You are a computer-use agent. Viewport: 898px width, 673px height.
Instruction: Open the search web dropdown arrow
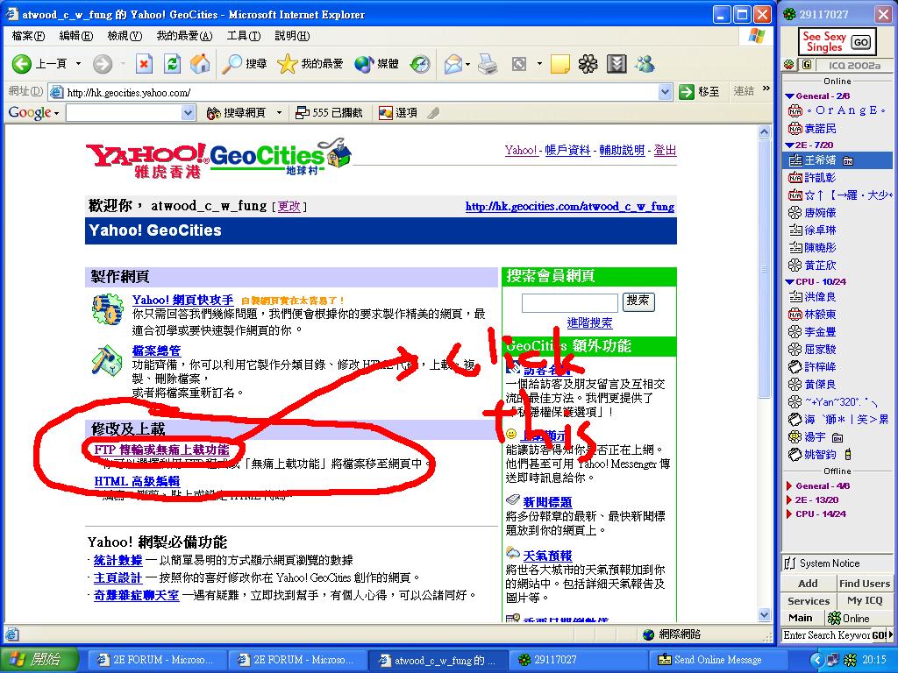[279, 113]
